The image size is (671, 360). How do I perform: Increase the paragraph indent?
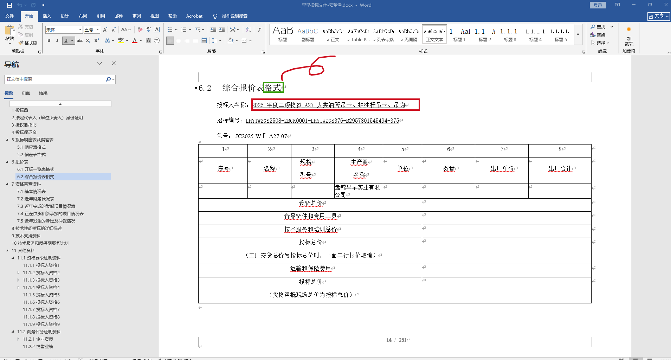click(222, 30)
